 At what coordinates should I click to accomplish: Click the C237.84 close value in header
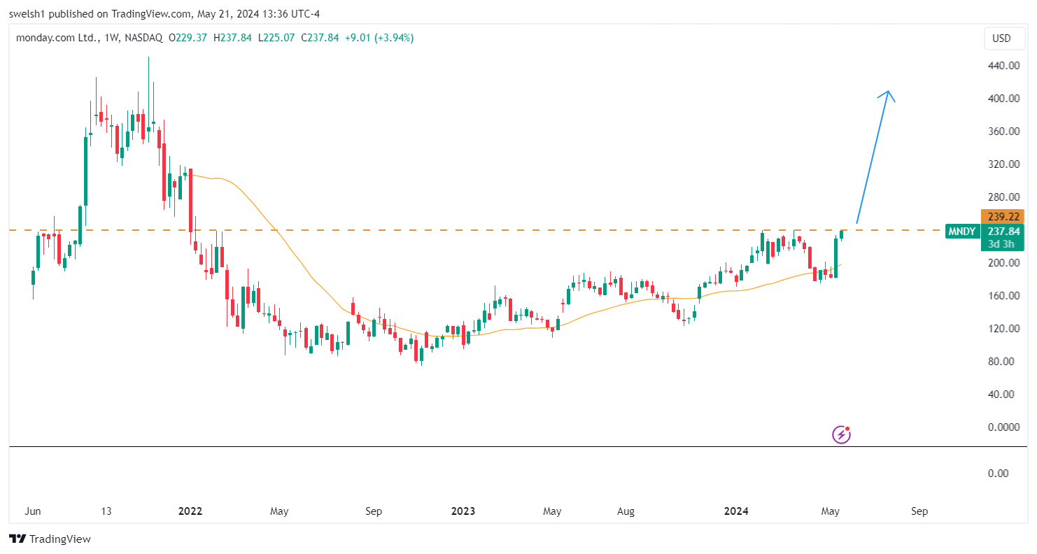pos(320,38)
